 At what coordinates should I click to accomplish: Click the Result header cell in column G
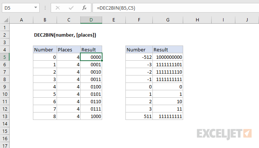[168, 50]
